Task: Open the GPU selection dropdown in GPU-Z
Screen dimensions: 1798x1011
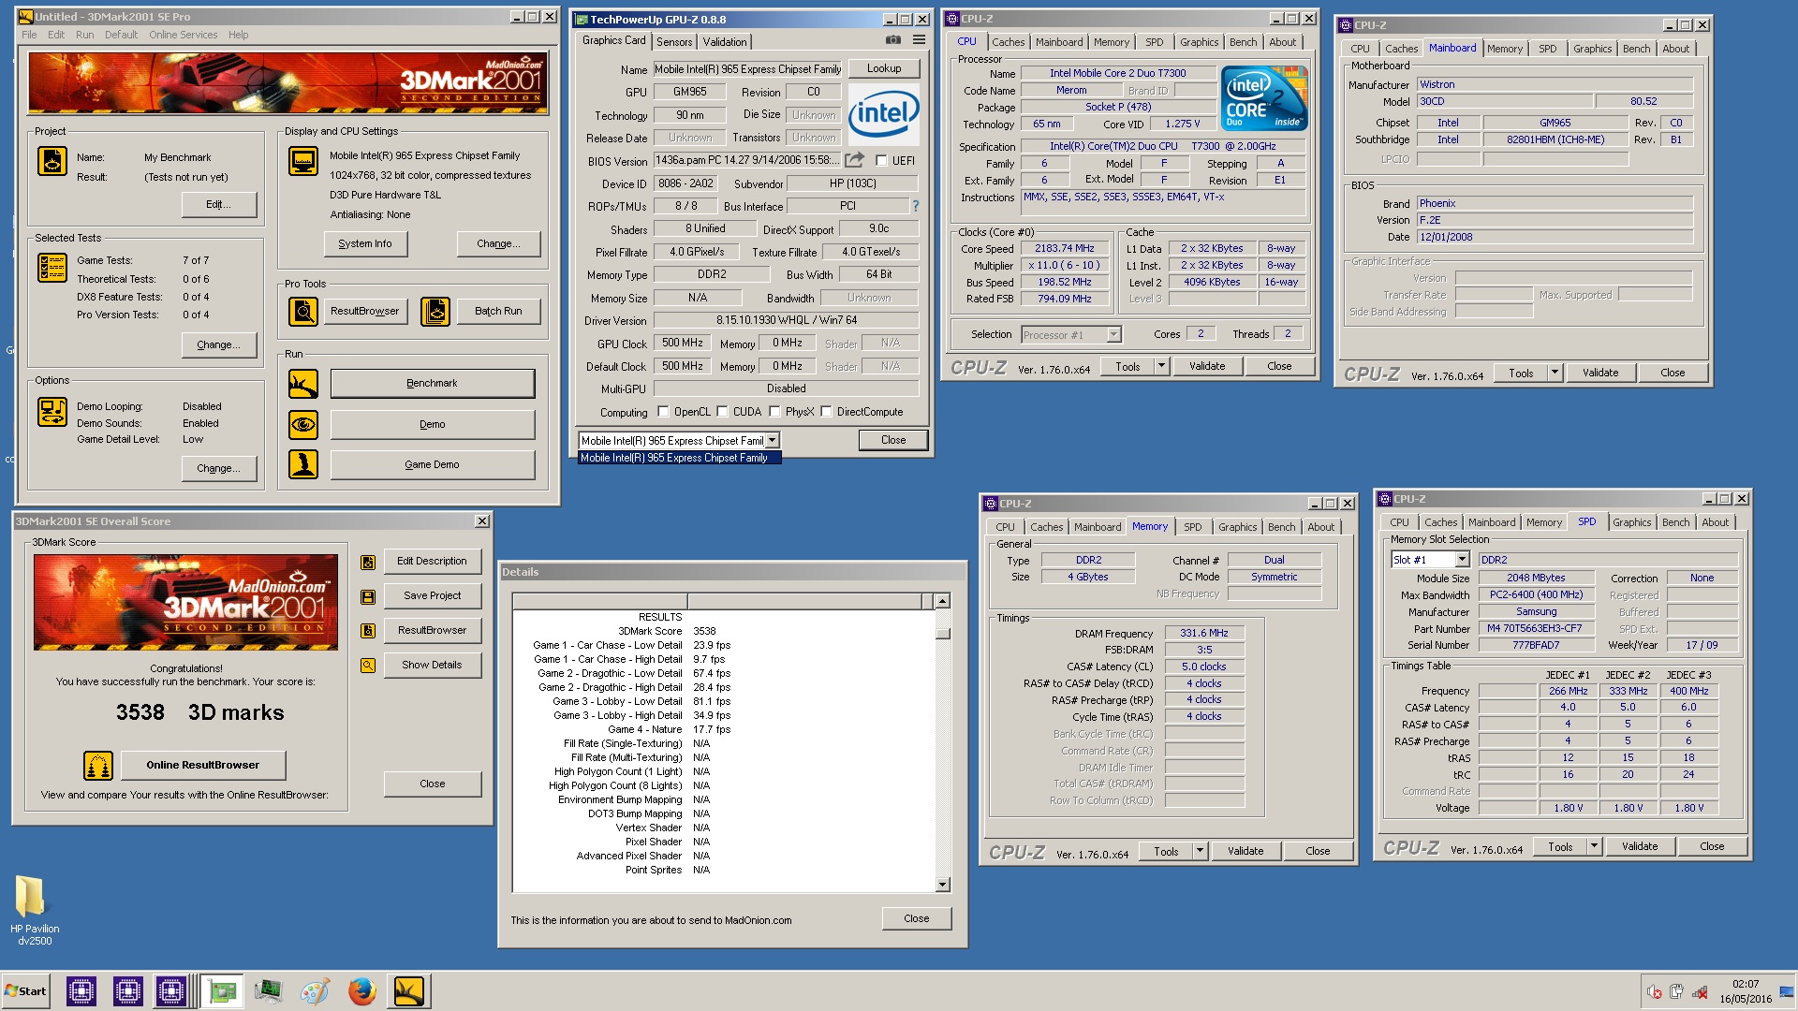Action: point(773,441)
